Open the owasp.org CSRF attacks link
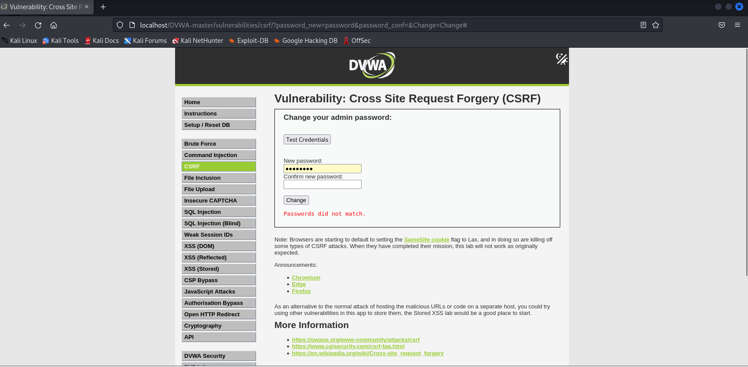 (356, 340)
